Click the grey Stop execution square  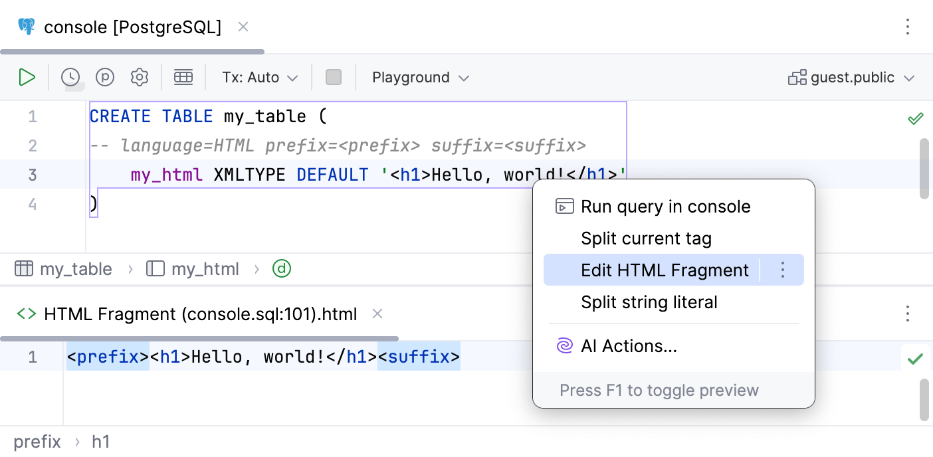(x=334, y=78)
